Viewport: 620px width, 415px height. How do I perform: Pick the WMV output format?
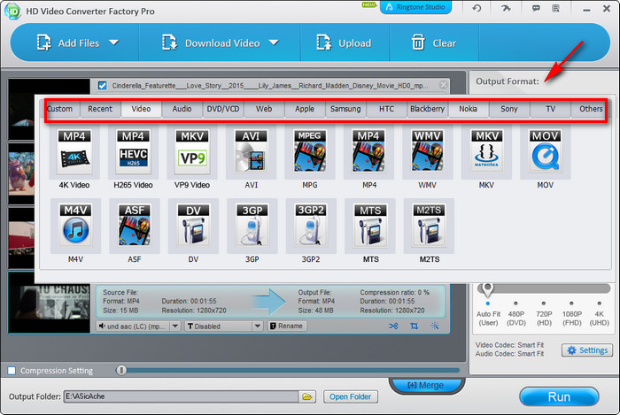tap(428, 152)
